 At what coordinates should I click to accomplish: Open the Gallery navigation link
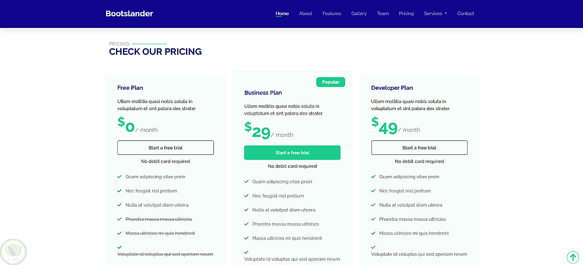[x=359, y=13]
